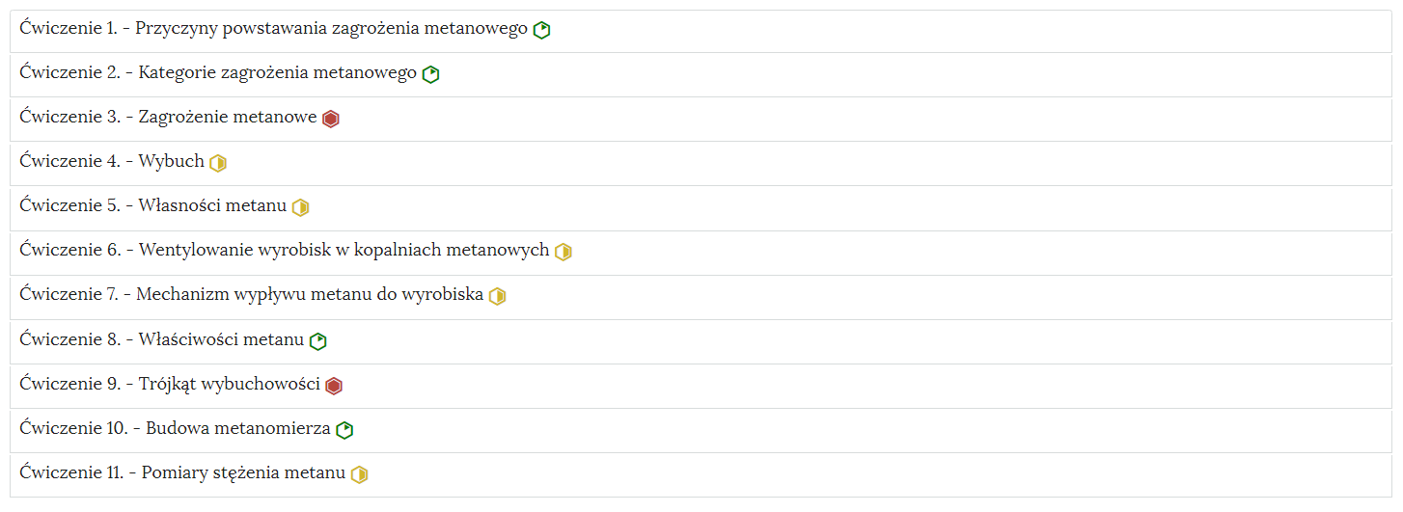Click yellow icon beside Mechanizm wypływu metanu

pos(498,296)
